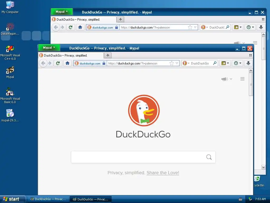Open Mypal desktop shortcut

10,72
